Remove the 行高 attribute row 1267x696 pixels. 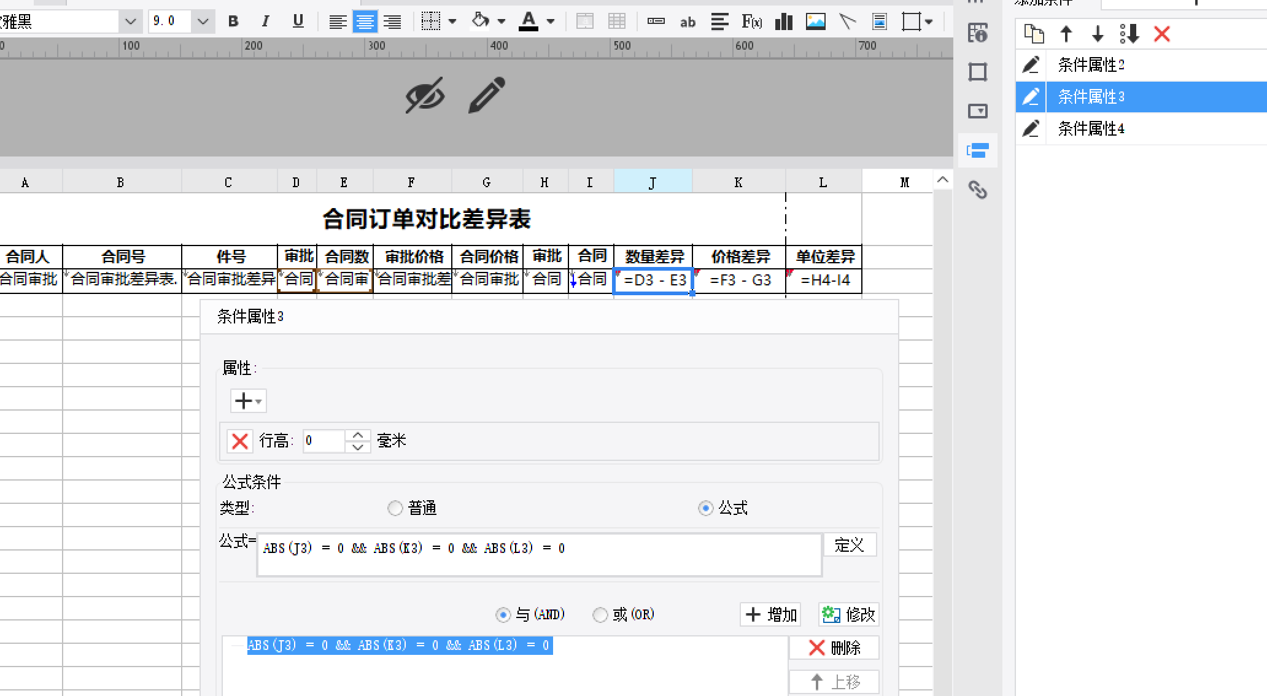pyautogui.click(x=240, y=441)
